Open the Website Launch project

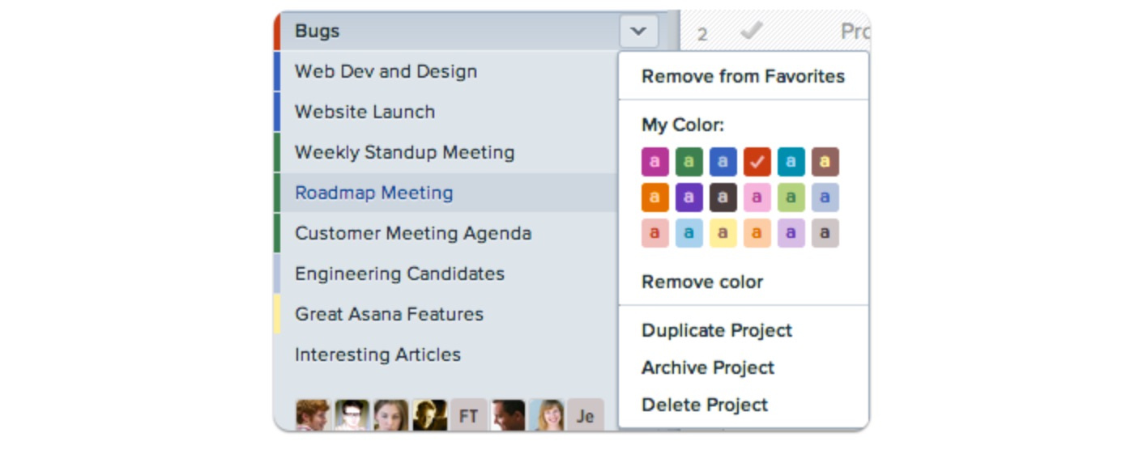tap(365, 112)
